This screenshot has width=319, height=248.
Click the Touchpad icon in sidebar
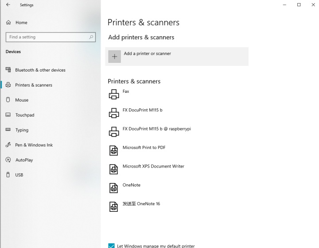click(x=8, y=115)
